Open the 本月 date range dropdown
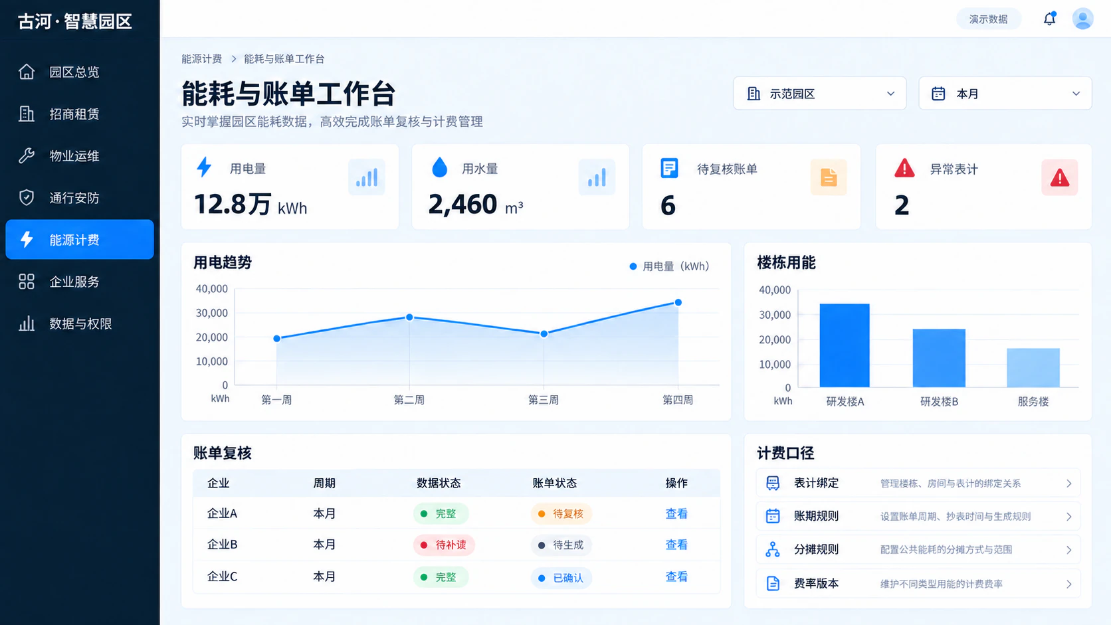 [1005, 94]
